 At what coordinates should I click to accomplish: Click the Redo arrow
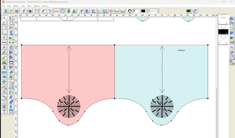pyautogui.click(x=50, y=11)
